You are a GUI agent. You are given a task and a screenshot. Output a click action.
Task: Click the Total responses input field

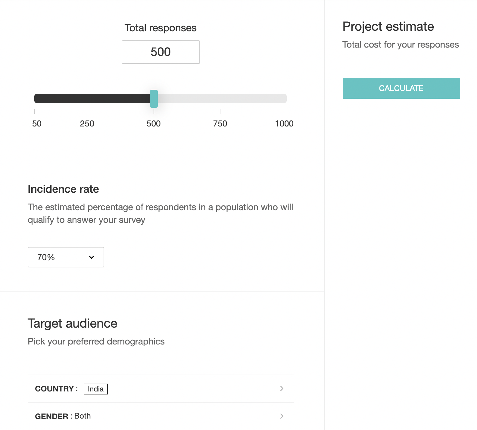coord(161,52)
